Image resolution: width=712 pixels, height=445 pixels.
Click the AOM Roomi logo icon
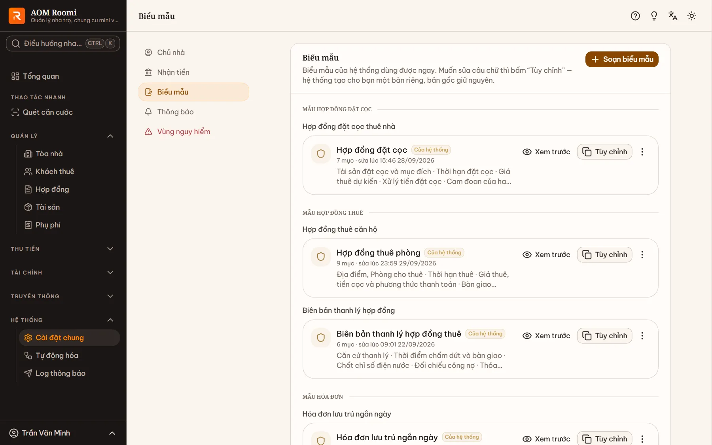(x=17, y=16)
